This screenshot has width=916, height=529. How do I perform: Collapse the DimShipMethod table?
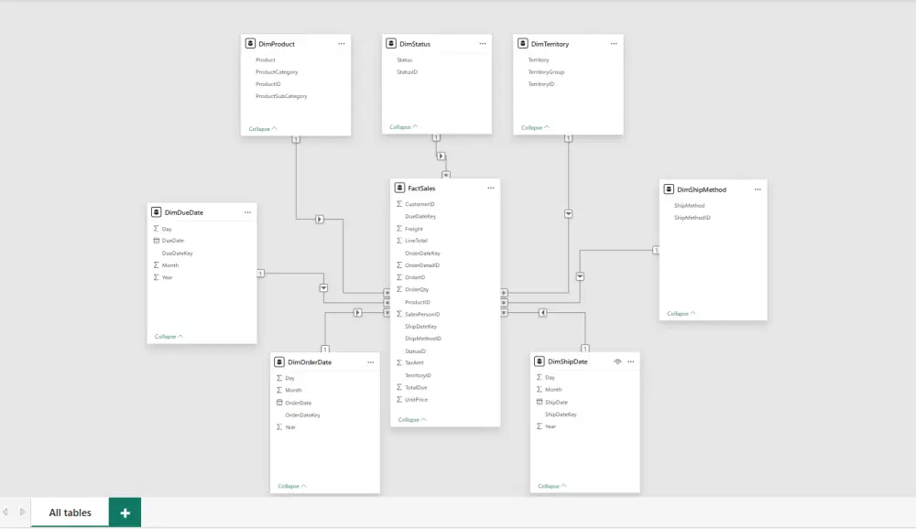680,313
